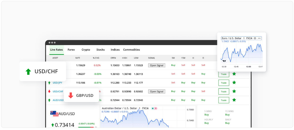
Task: Click the large green arrow on the USD/CHF card
Action: click(x=28, y=72)
